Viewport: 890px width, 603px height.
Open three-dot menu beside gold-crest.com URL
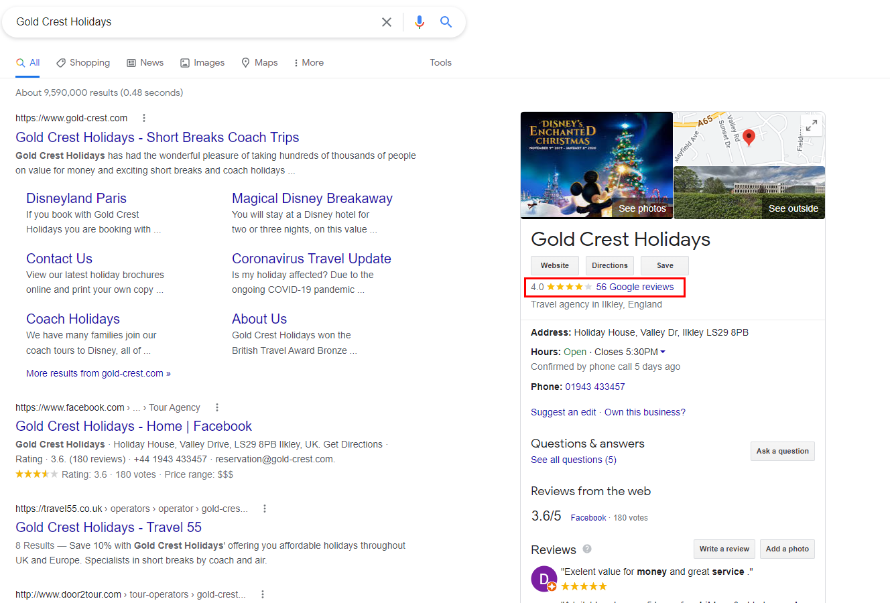point(143,118)
